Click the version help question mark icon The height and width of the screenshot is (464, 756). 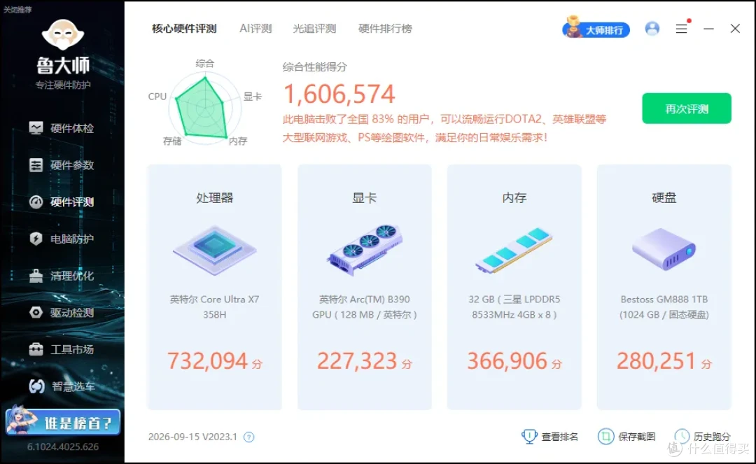248,437
